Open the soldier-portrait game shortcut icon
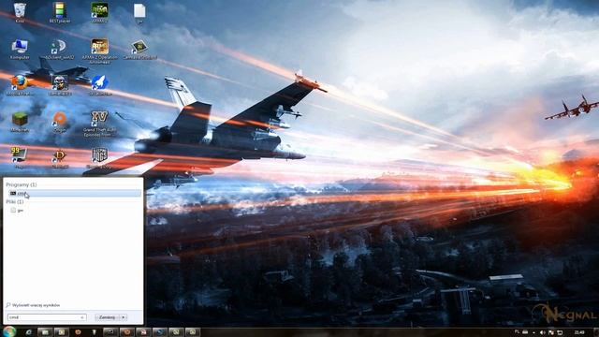Screen dimensions: 599x337 60,85
